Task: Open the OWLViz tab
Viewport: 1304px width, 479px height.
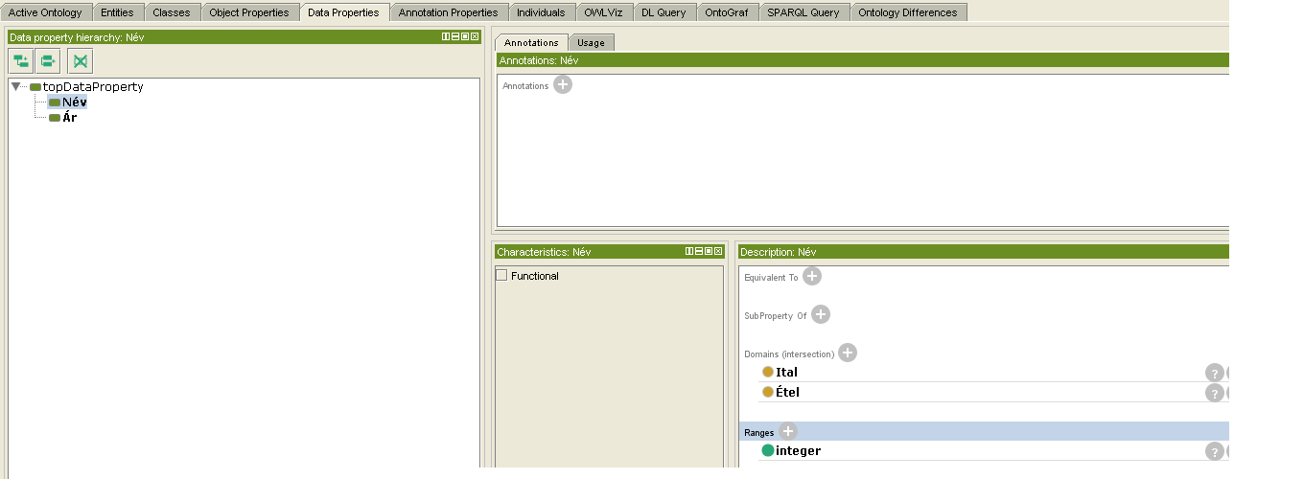Action: (x=604, y=12)
